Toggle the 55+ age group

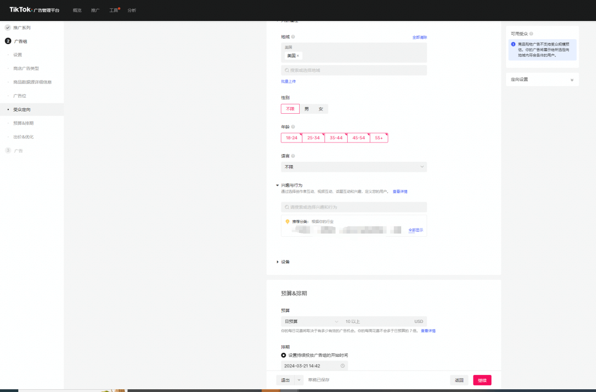[x=379, y=137]
